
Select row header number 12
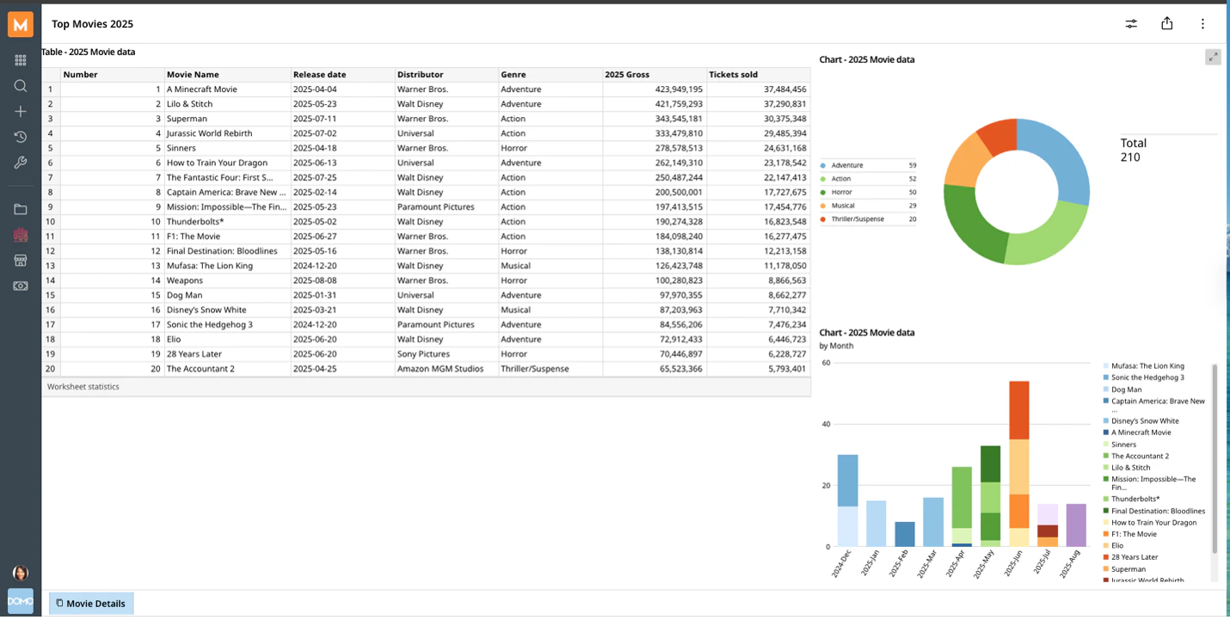click(x=51, y=251)
